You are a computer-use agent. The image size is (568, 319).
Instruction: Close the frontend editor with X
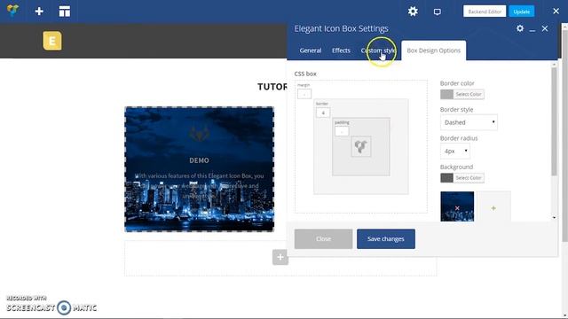556,12
